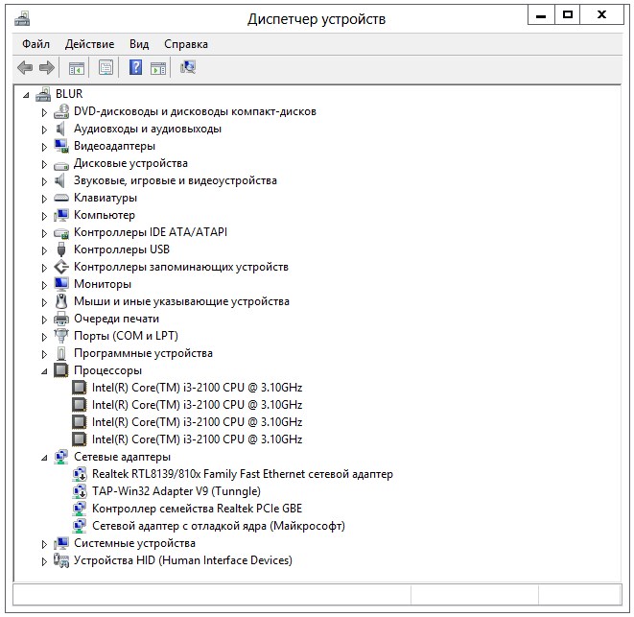
Task: Open the Действие menu
Action: click(x=89, y=44)
